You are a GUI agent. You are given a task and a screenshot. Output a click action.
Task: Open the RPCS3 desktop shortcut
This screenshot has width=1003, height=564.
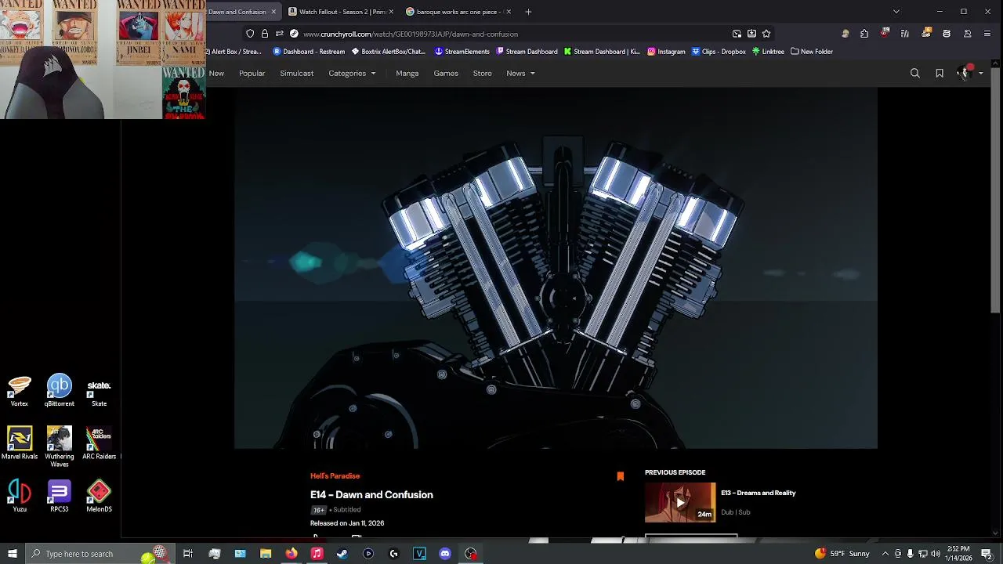tap(60, 497)
